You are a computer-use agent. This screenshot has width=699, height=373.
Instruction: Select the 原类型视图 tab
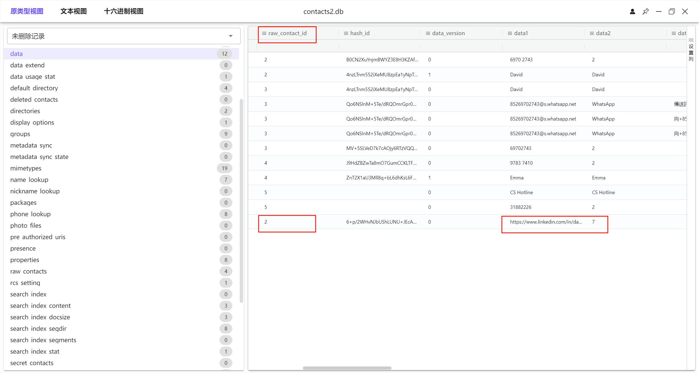tap(27, 11)
